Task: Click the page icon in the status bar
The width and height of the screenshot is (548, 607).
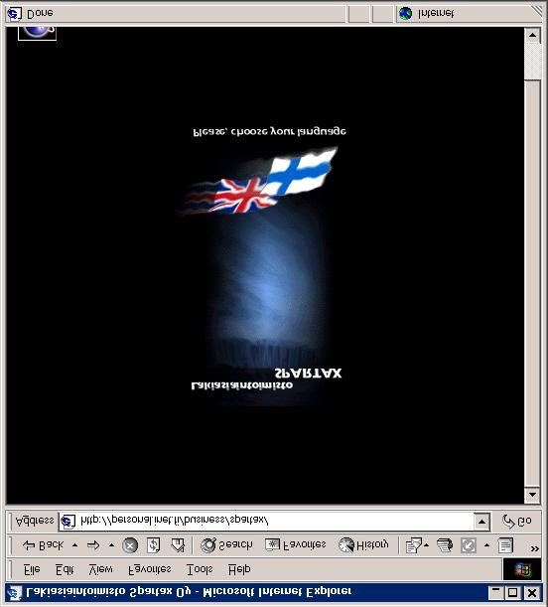Action: [x=14, y=14]
